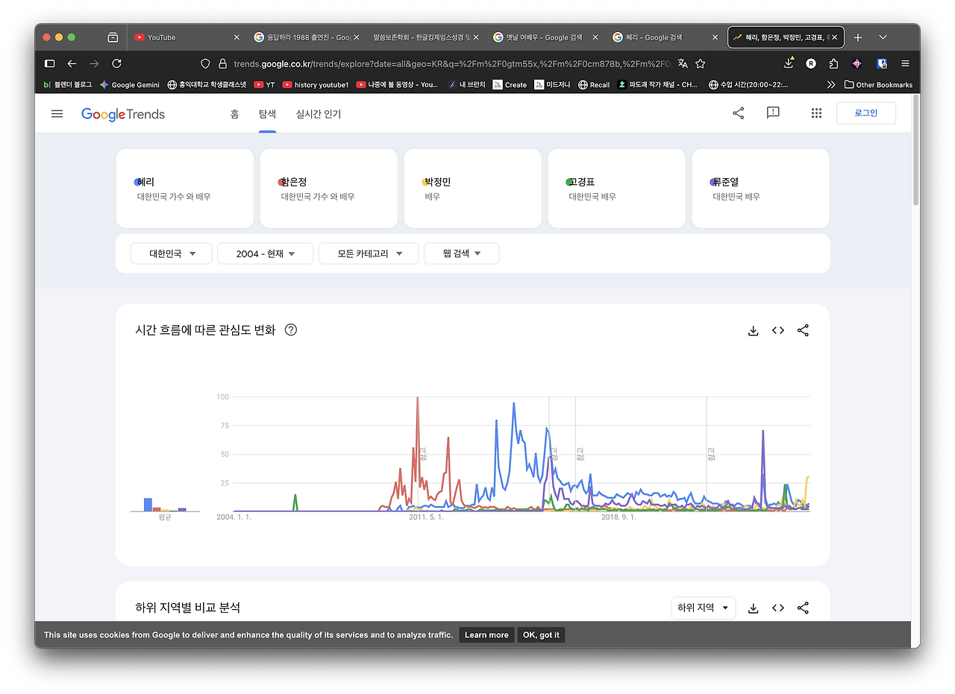Click the help question mark beside the chart title

pyautogui.click(x=290, y=329)
